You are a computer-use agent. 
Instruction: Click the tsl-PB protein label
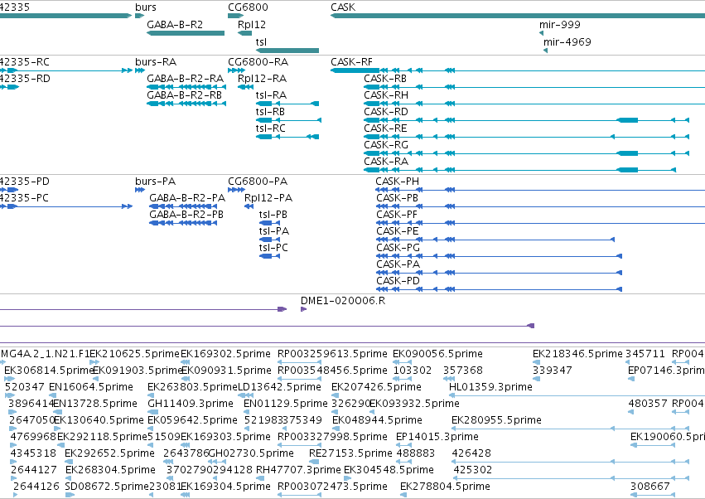tap(273, 215)
